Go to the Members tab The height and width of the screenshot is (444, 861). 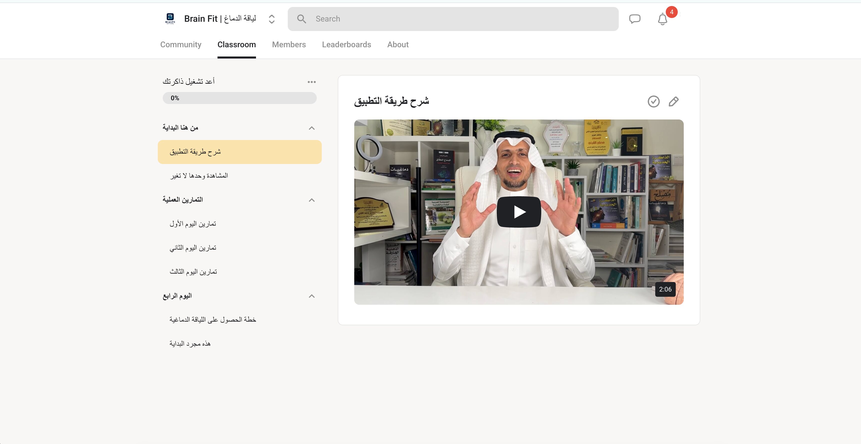[x=289, y=44]
